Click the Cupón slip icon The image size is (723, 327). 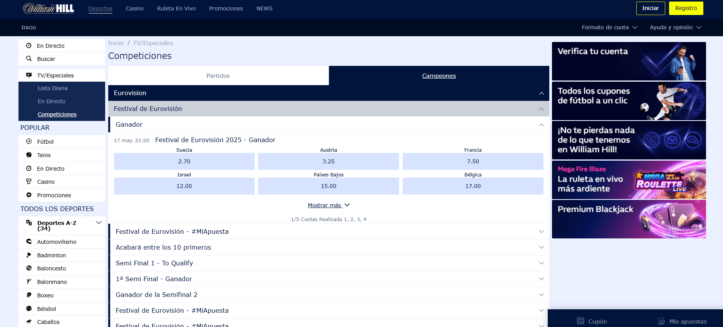580,321
